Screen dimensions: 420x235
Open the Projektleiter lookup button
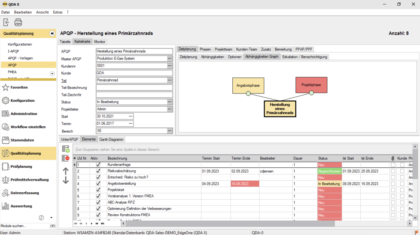pos(170,109)
